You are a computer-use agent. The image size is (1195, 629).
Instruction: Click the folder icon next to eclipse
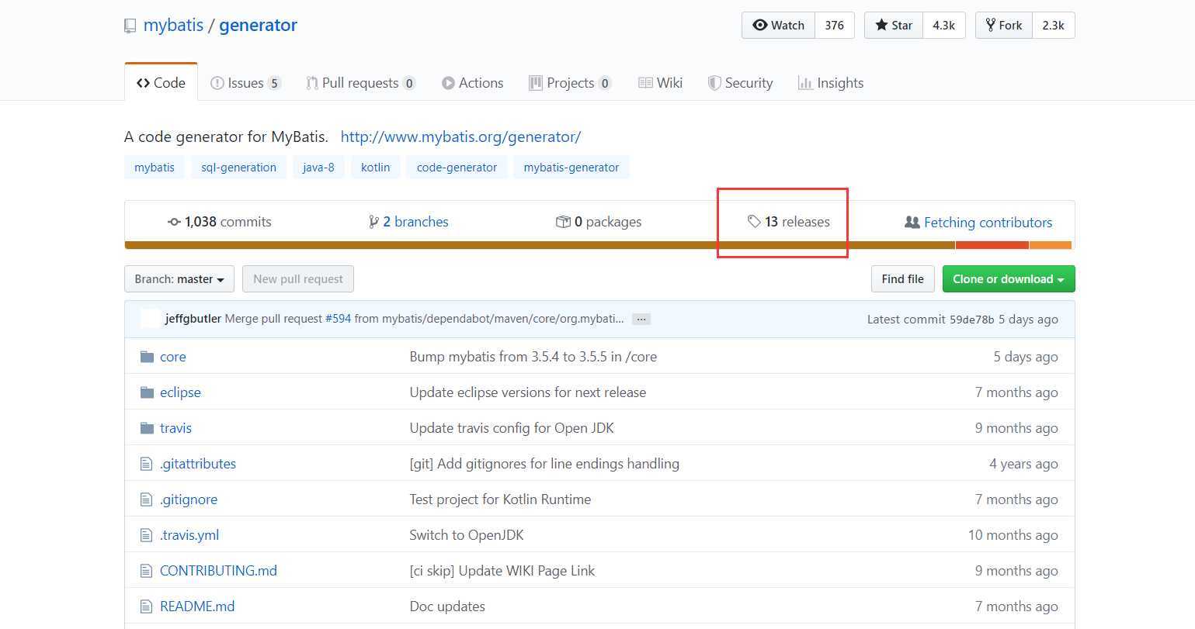tap(147, 392)
